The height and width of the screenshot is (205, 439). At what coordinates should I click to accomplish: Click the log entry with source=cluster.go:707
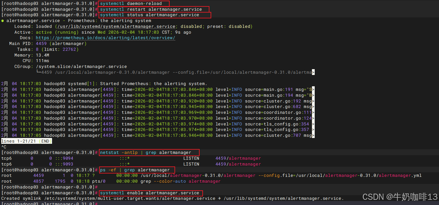[158, 135]
